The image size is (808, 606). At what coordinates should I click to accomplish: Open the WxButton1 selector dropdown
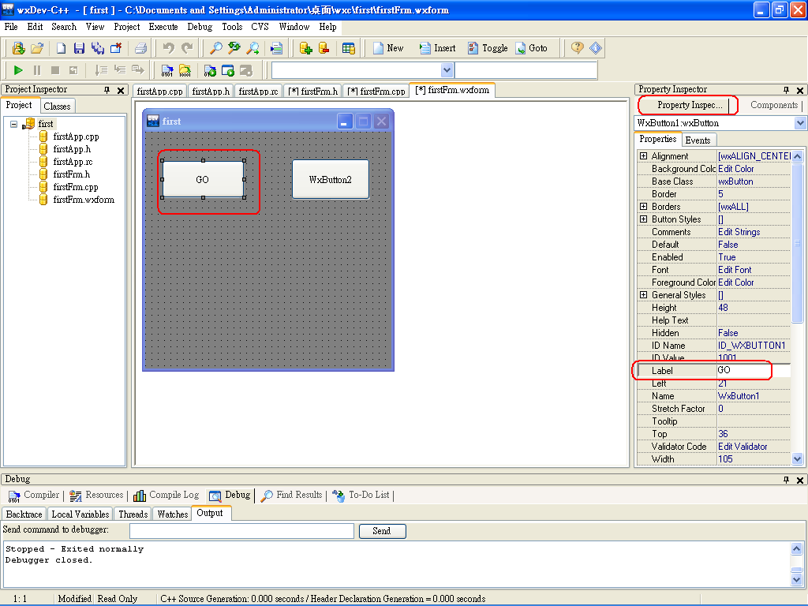(799, 122)
